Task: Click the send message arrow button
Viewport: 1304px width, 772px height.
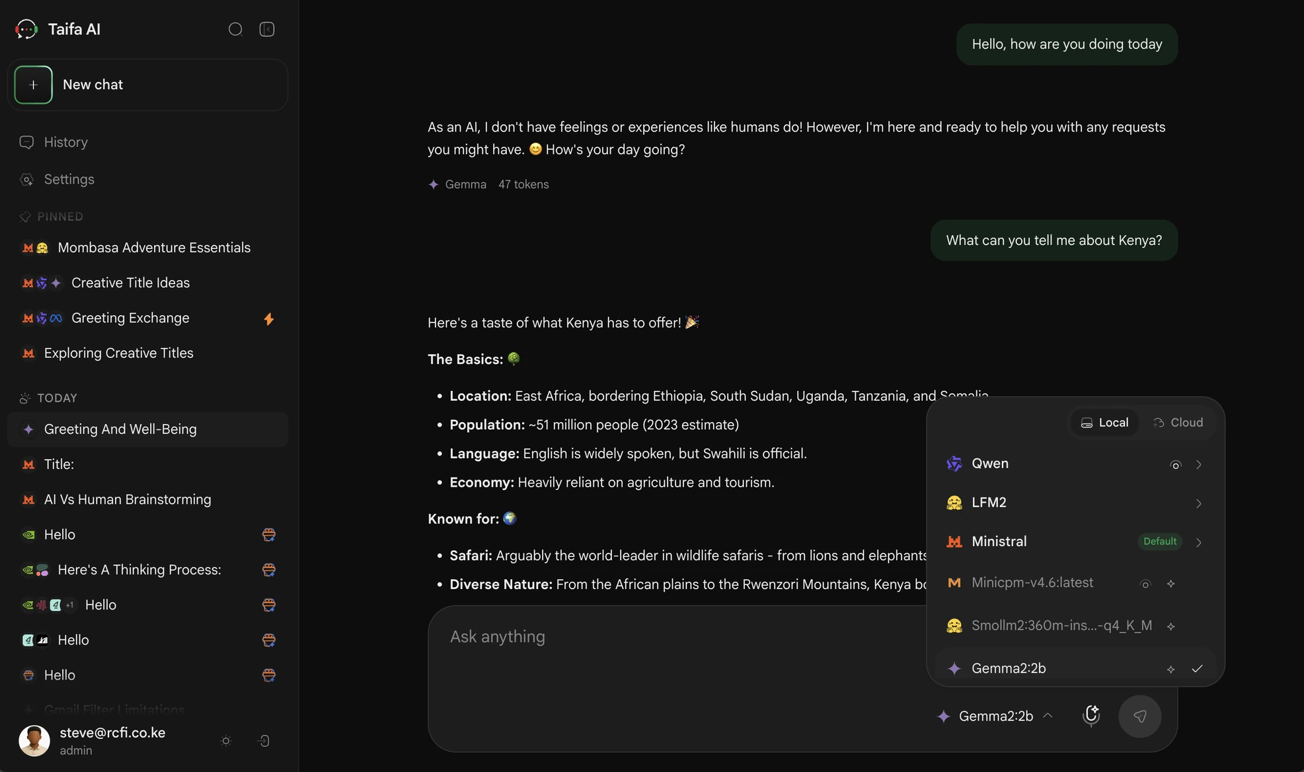Action: tap(1139, 716)
